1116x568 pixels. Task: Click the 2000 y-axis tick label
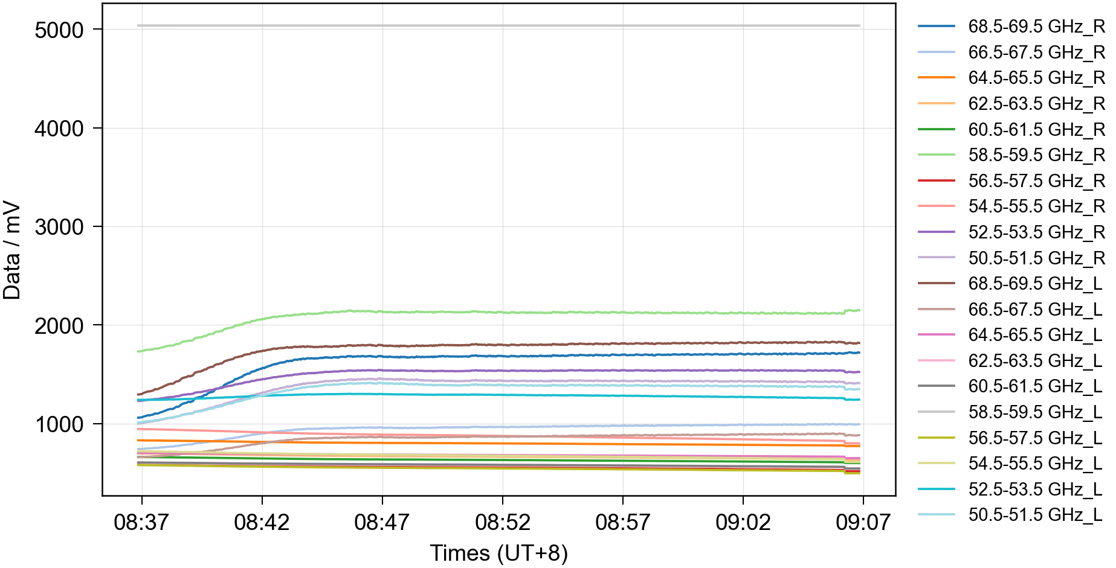click(59, 326)
